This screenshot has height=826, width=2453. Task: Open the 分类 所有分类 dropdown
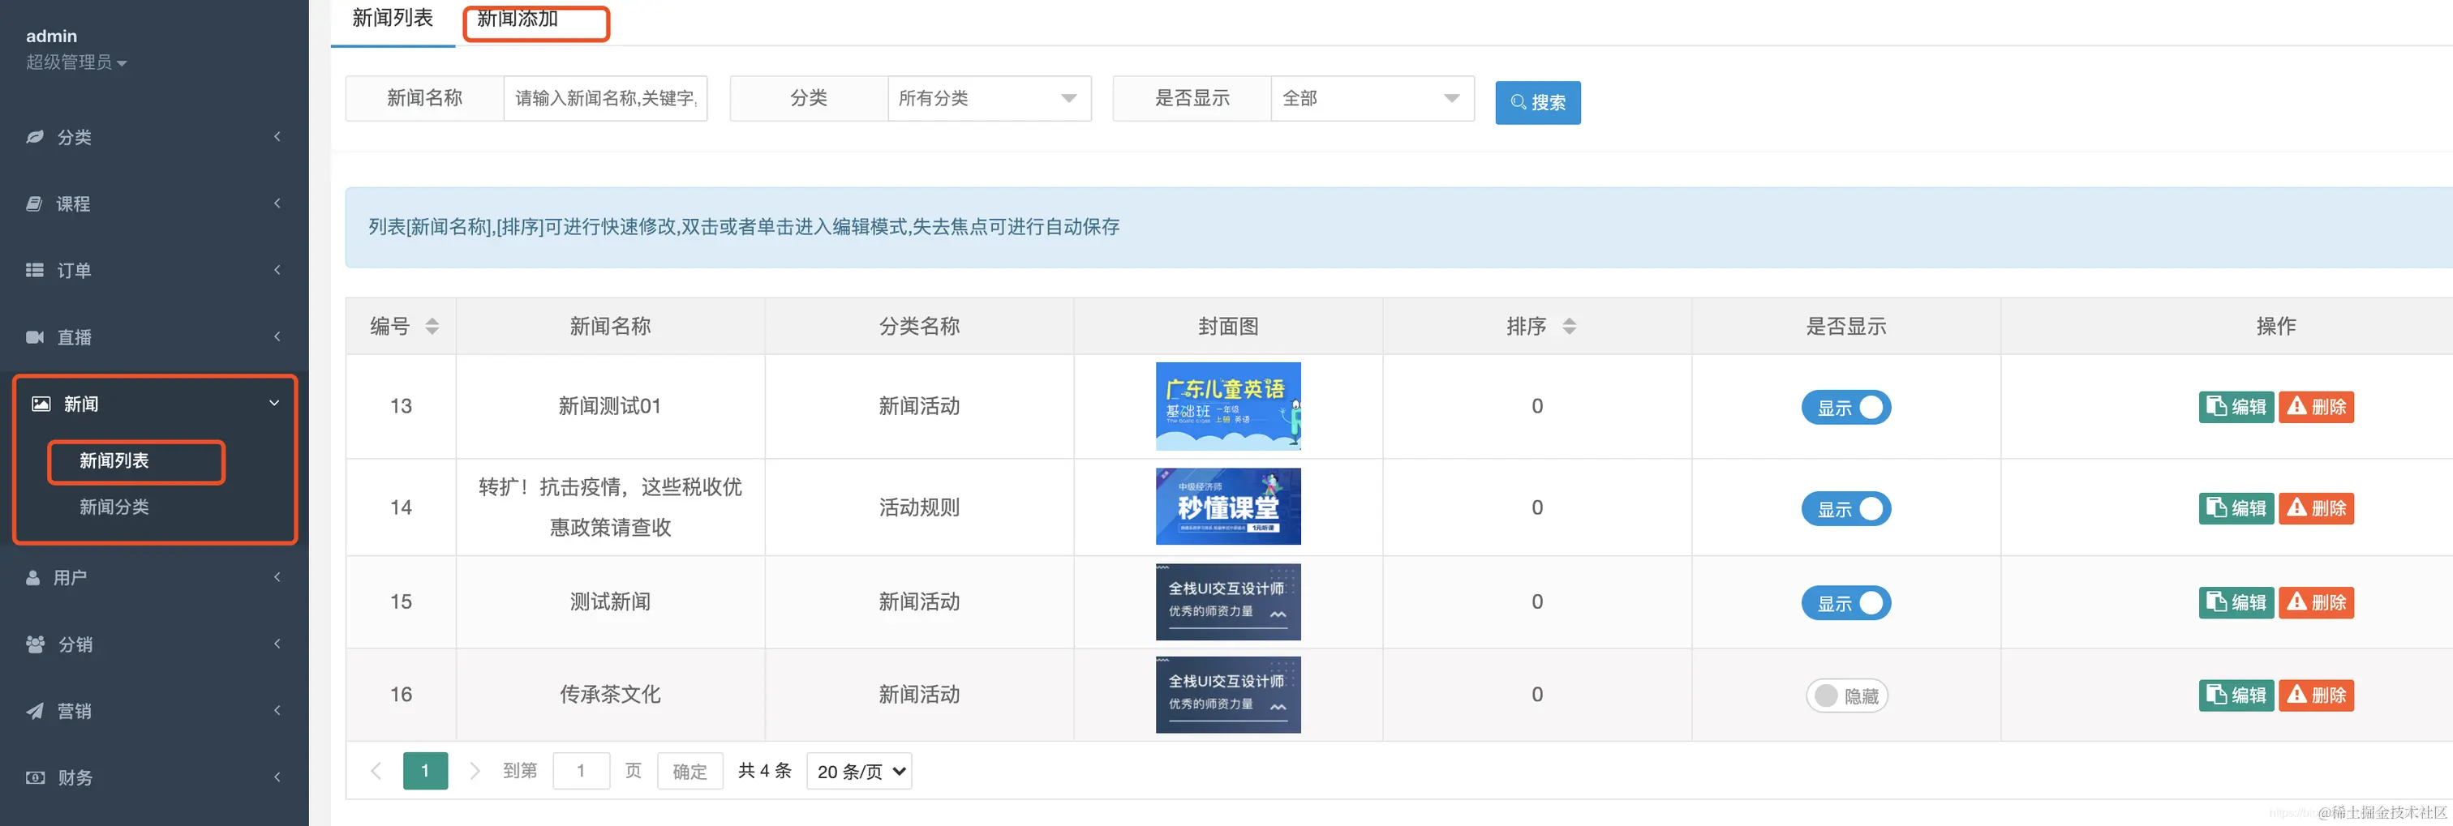click(990, 98)
